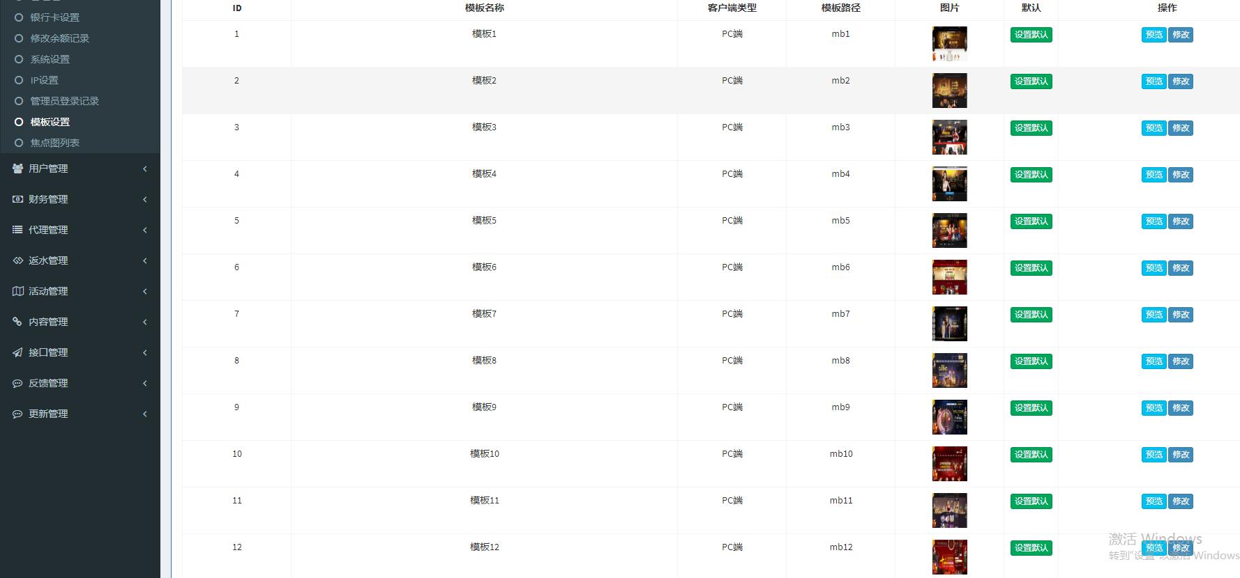Click the 返水管理 code icon
Viewport: 1240px width, 578px height.
[18, 260]
